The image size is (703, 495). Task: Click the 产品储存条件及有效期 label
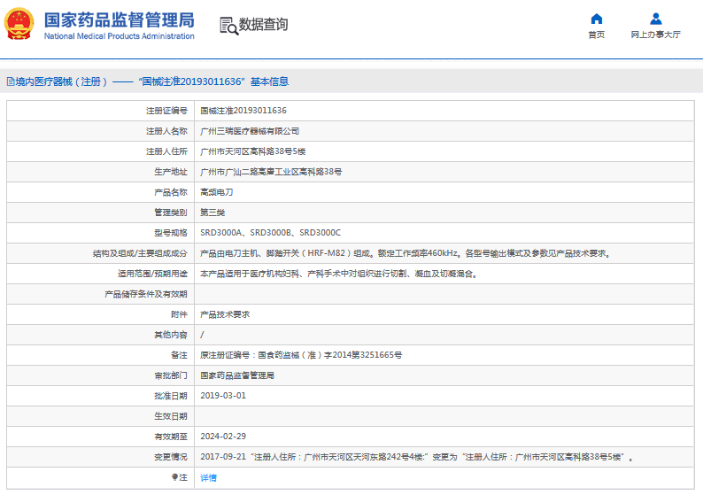click(146, 294)
